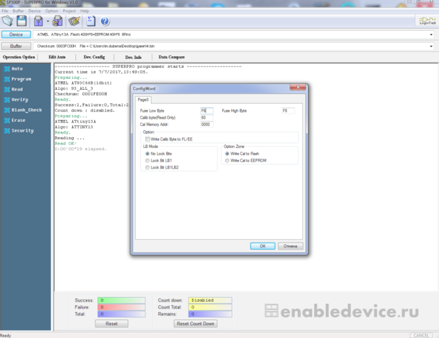Click the Save project toolbar icon
Screen dimensions: 439x338
[58, 21]
